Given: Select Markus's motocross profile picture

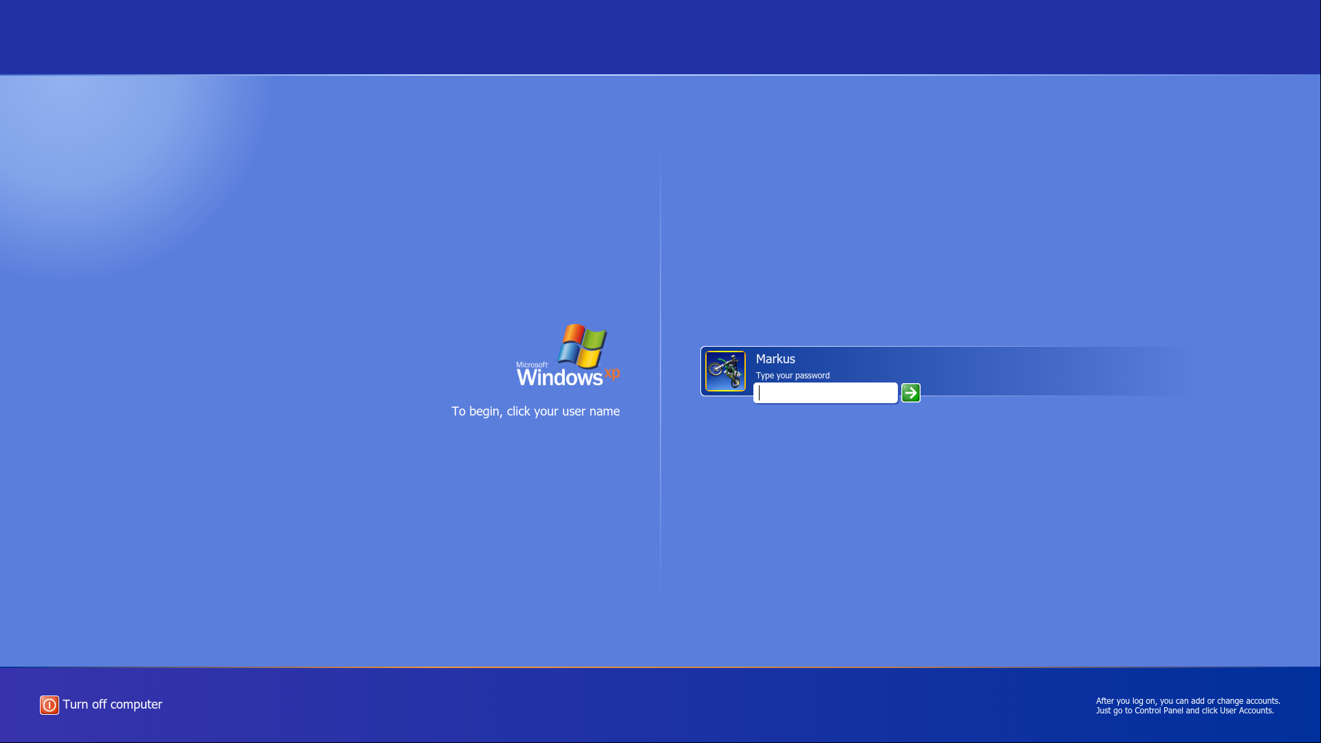Looking at the screenshot, I should [725, 371].
